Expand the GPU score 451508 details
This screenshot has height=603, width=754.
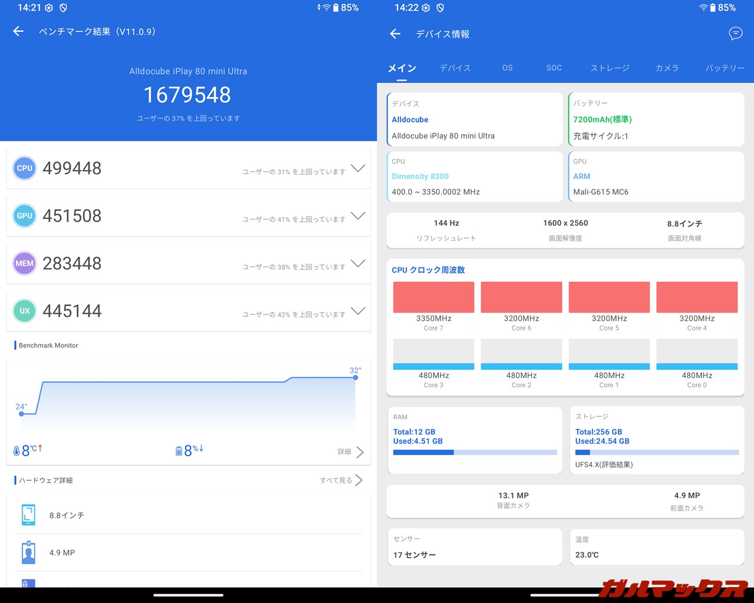[358, 216]
